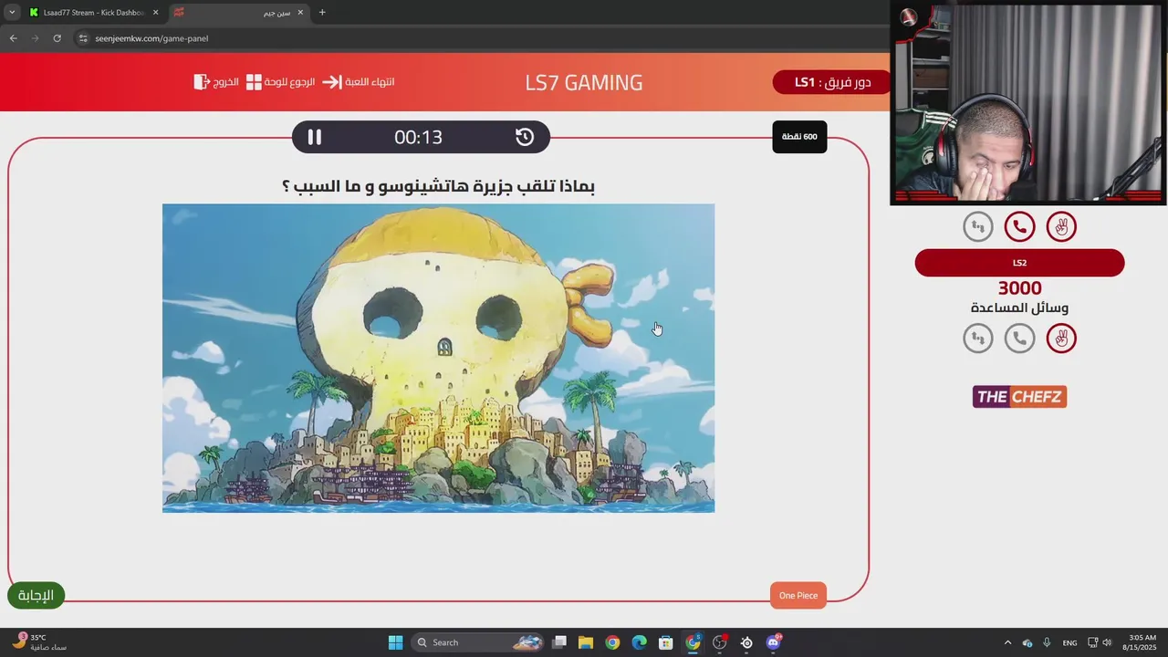Click انتهاء اللعبة to end the game
Screen dimensions: 1168x657
[x=370, y=81]
